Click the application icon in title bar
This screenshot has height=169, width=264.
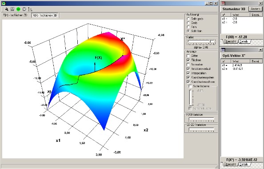4,4
